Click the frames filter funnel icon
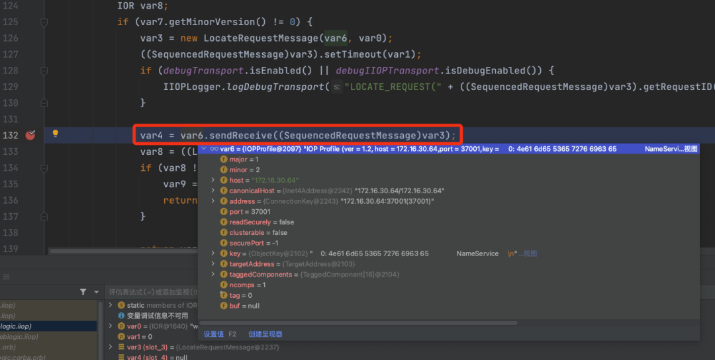 click(83, 292)
